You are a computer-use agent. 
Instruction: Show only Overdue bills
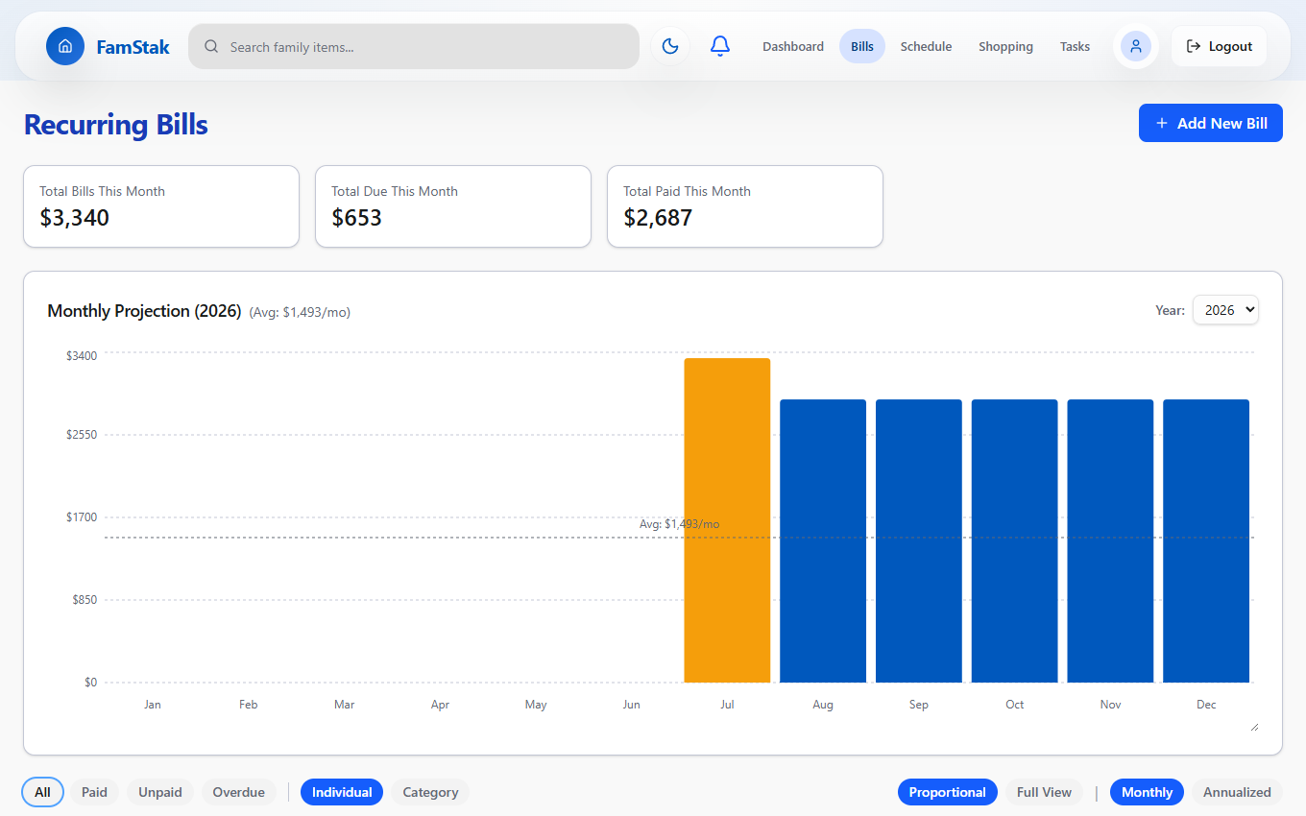click(x=239, y=792)
